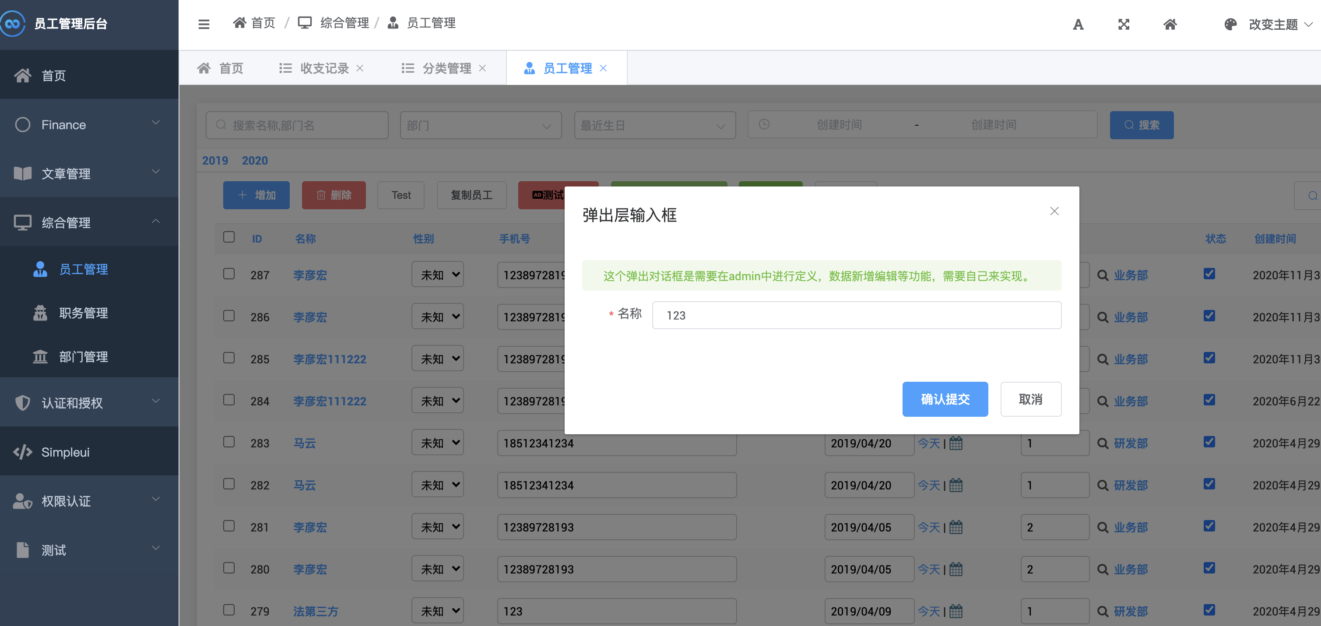Click the 增加 button
The image size is (1321, 626).
pyautogui.click(x=256, y=195)
